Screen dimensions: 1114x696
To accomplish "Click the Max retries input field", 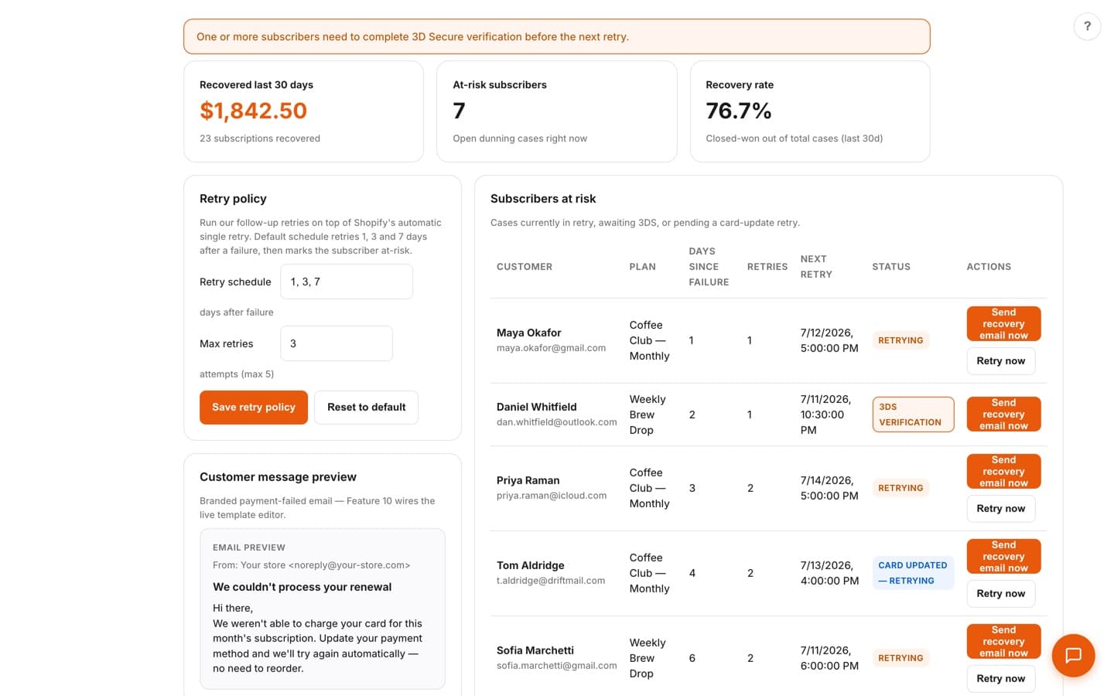I will pos(337,343).
